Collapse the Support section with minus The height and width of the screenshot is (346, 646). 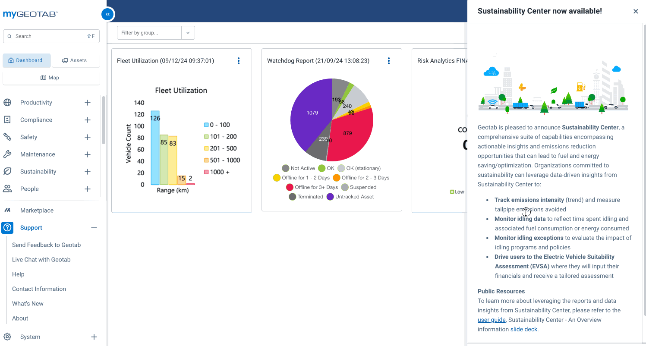pyautogui.click(x=94, y=228)
